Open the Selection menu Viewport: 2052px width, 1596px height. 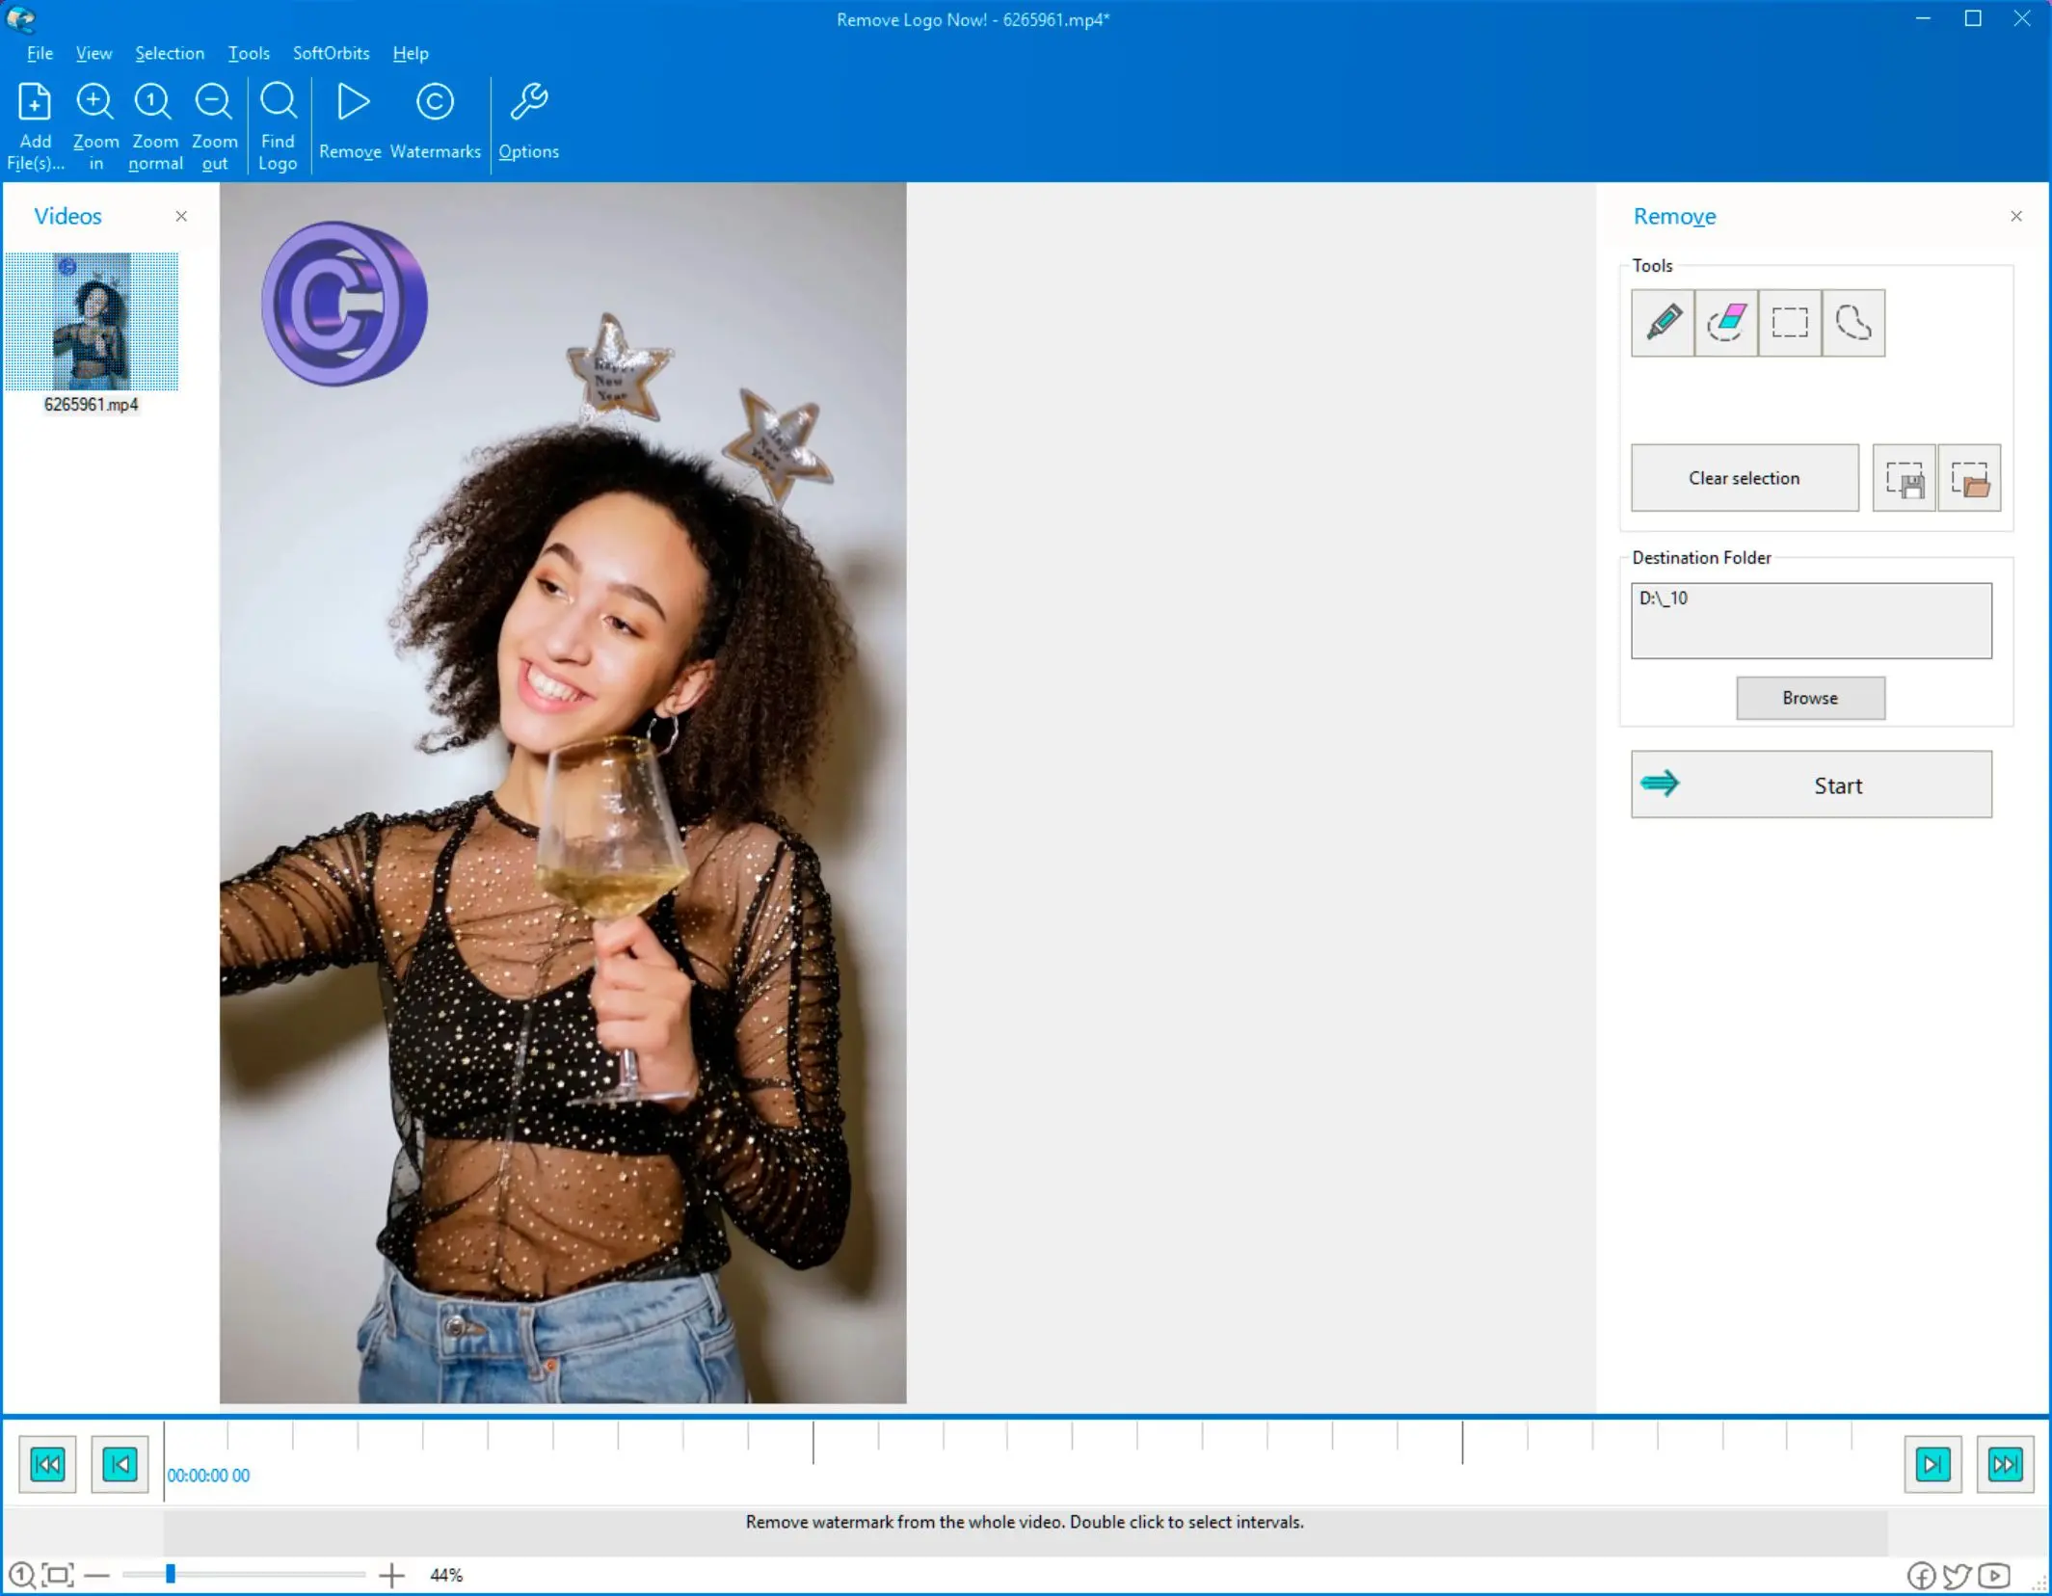point(167,53)
